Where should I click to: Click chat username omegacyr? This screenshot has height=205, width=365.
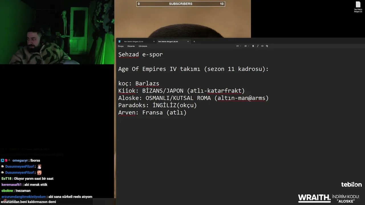20,161
